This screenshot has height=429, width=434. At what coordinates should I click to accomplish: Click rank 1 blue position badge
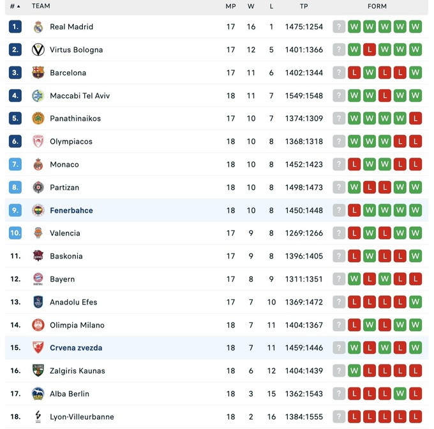pos(15,27)
